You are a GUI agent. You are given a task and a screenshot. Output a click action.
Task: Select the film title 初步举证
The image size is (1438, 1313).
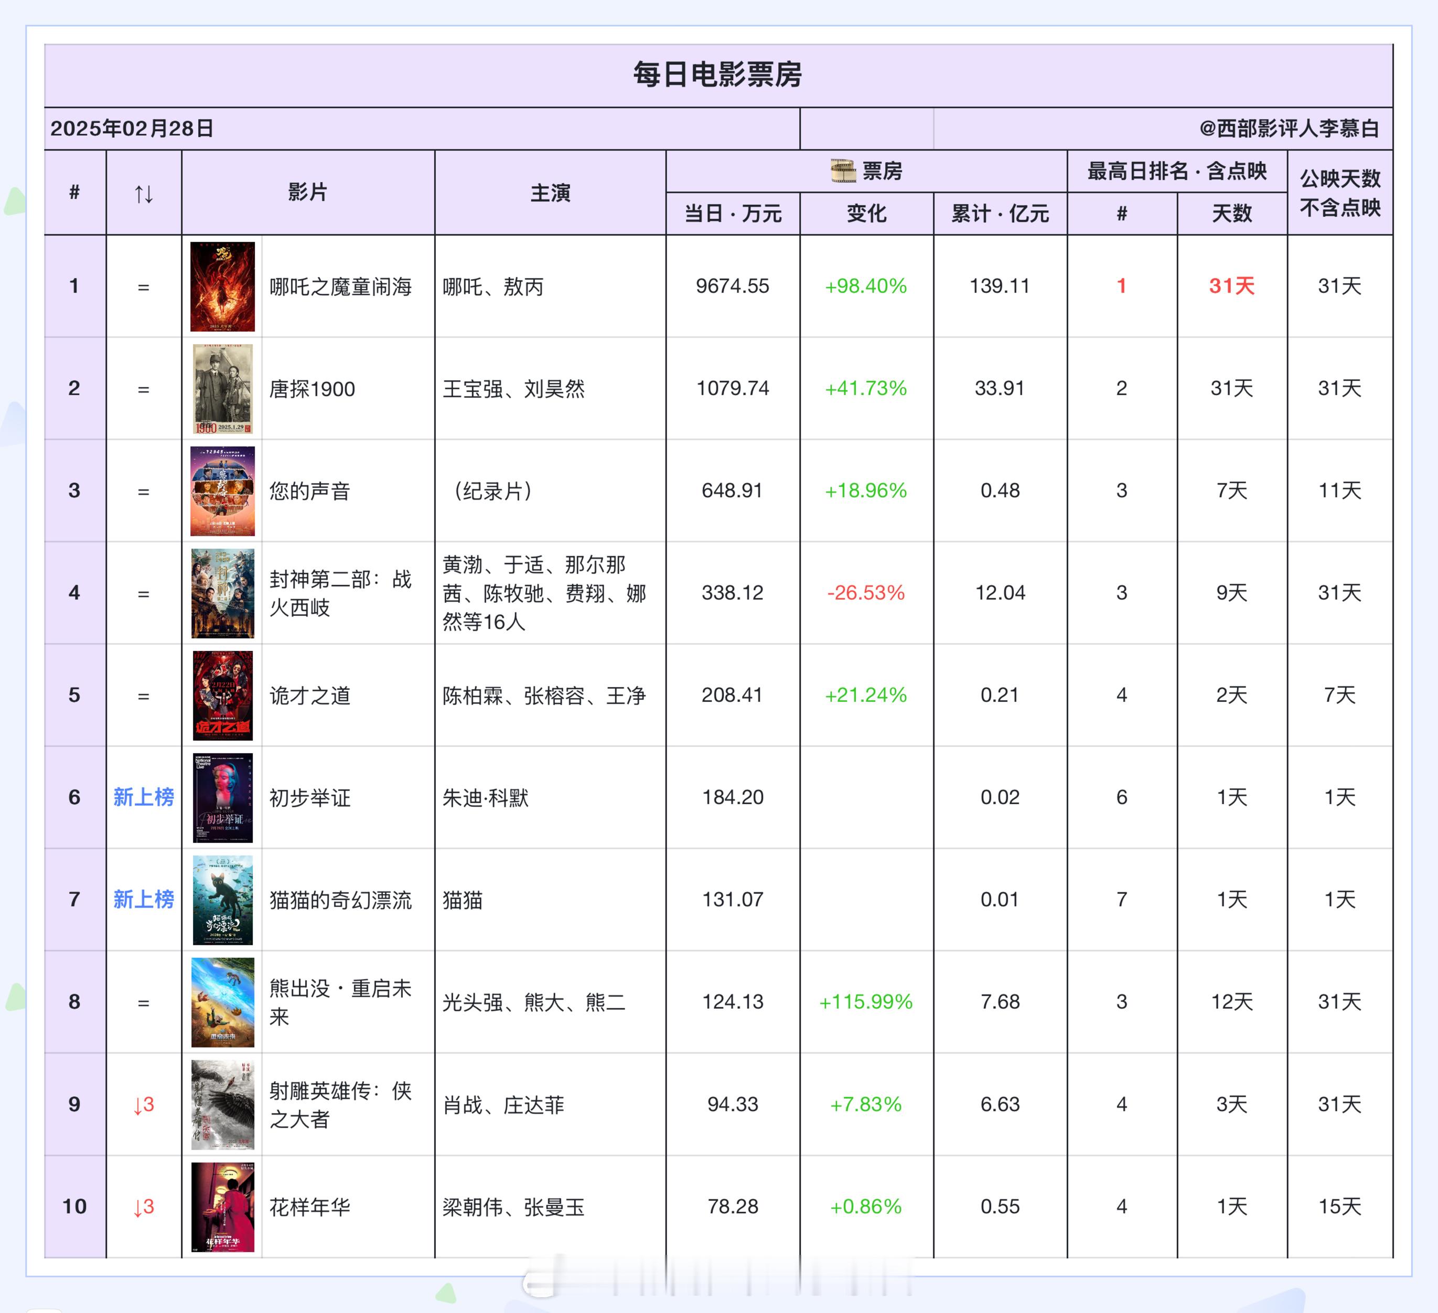tap(309, 798)
